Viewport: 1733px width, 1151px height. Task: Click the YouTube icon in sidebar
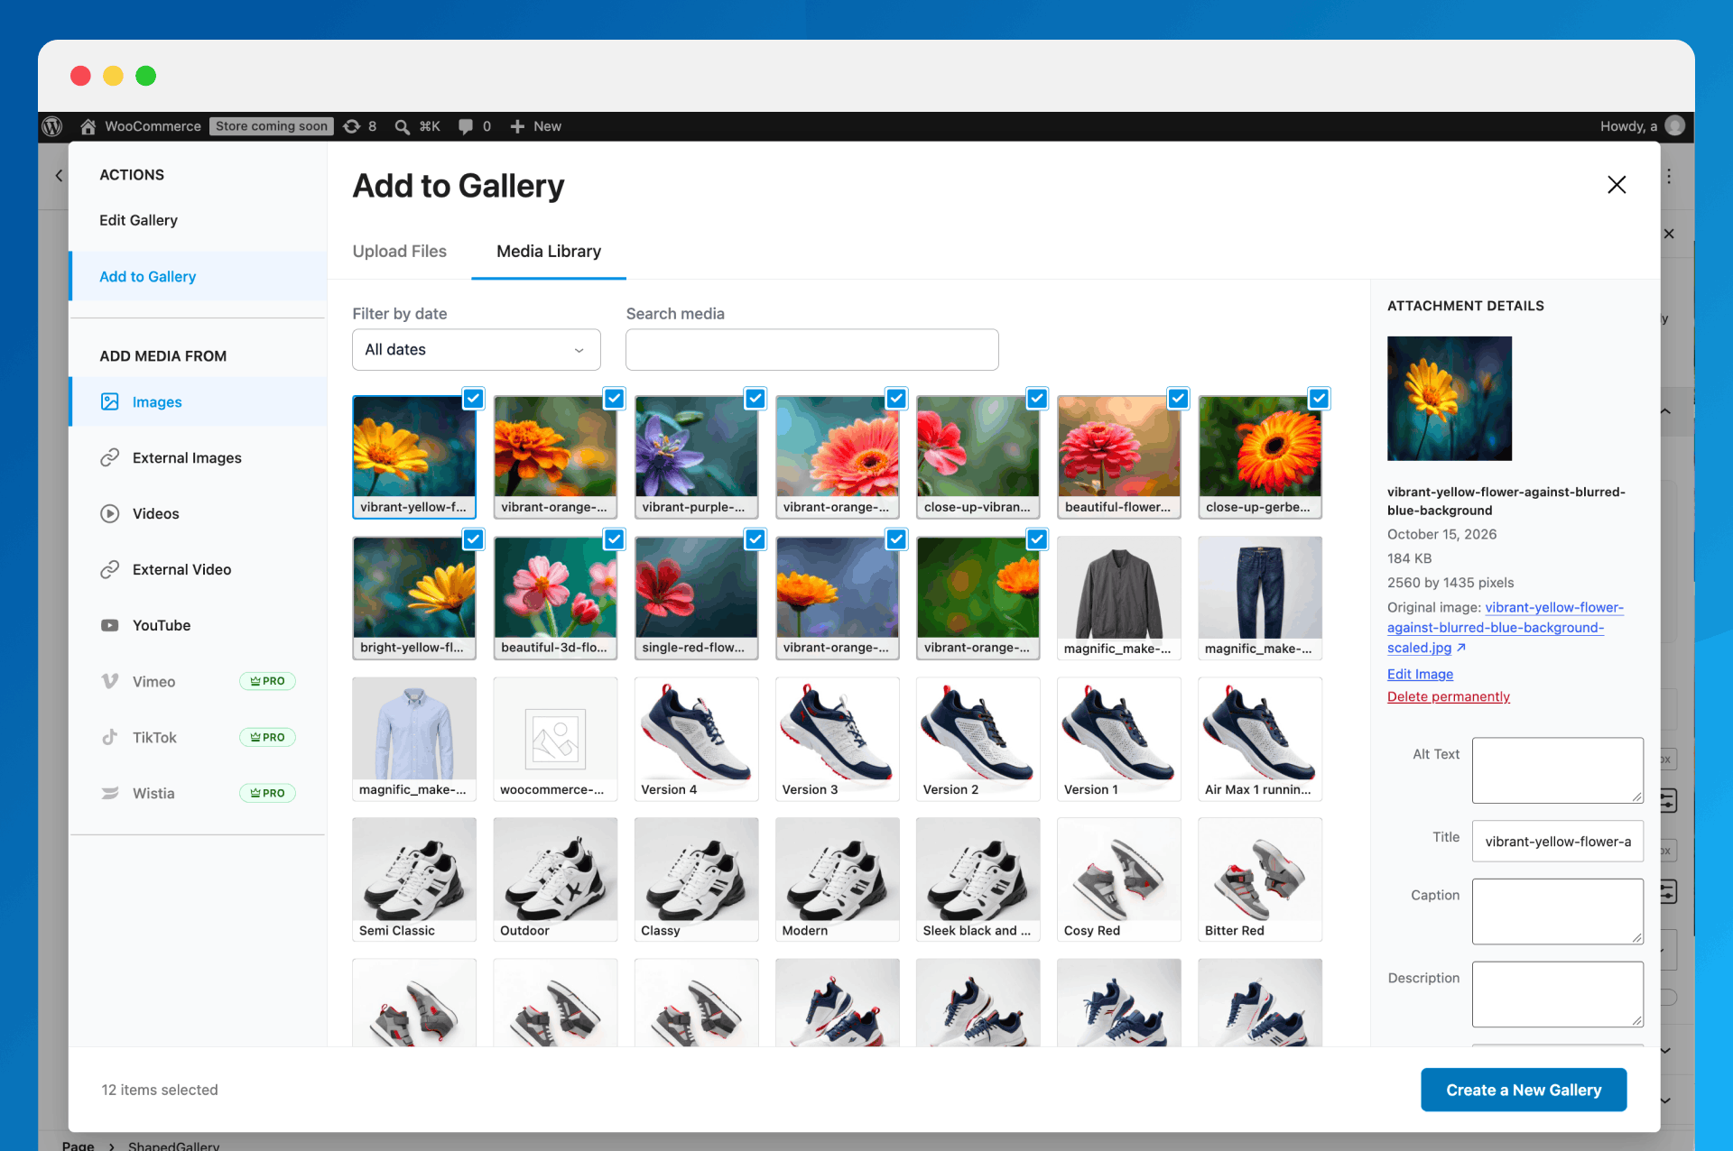tap(110, 625)
